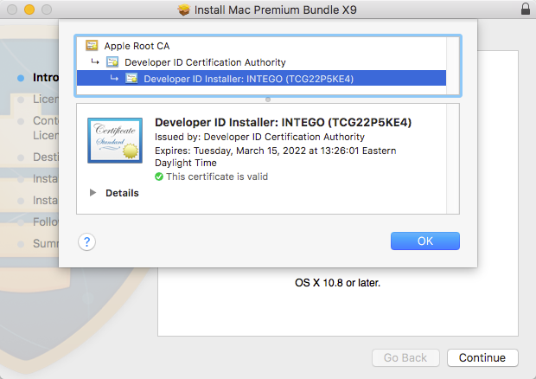Click the bold certificate name heading
Image resolution: width=536 pixels, height=379 pixels.
[283, 122]
